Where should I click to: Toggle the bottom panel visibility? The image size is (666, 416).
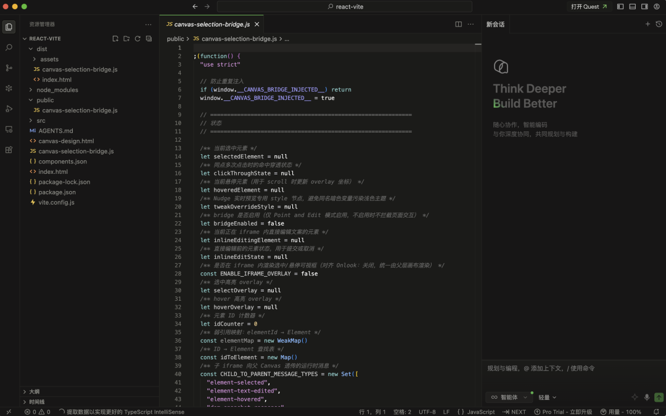633,6
